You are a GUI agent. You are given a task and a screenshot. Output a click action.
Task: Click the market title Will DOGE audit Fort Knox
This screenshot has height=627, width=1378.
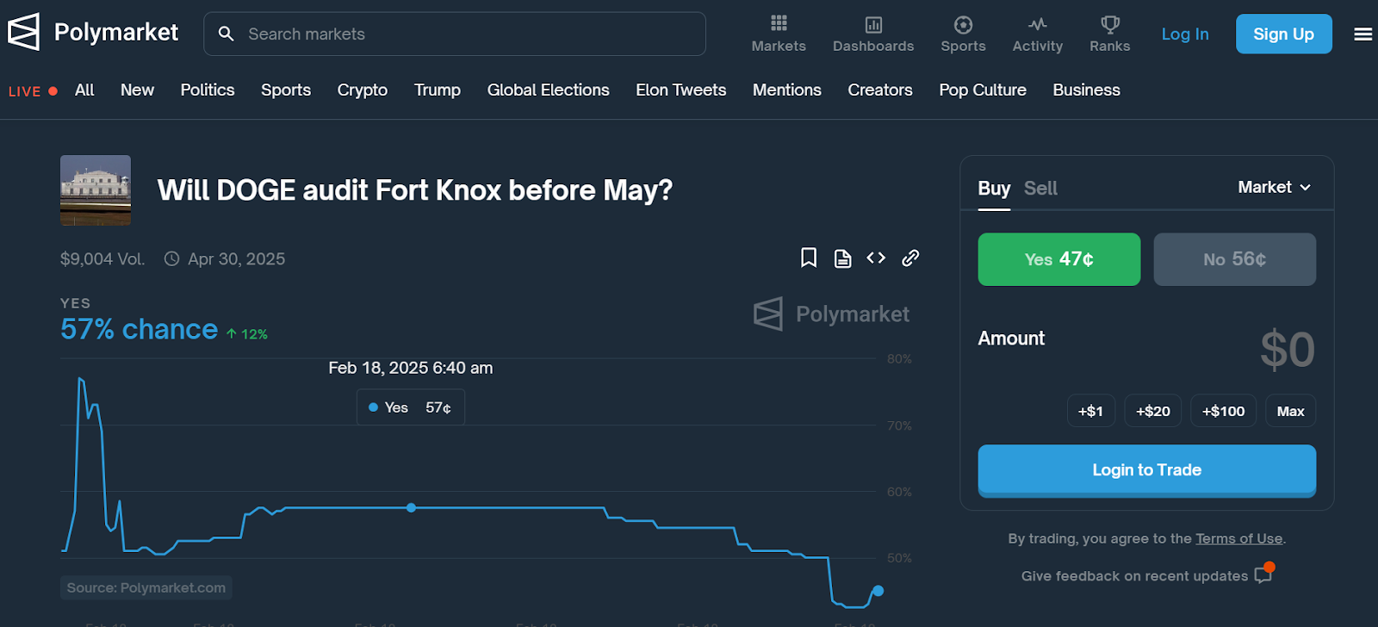(415, 189)
